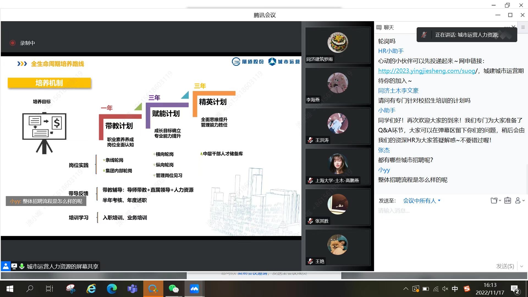Open the hamburger menu icon beside the chat panel

(x=523, y=27)
